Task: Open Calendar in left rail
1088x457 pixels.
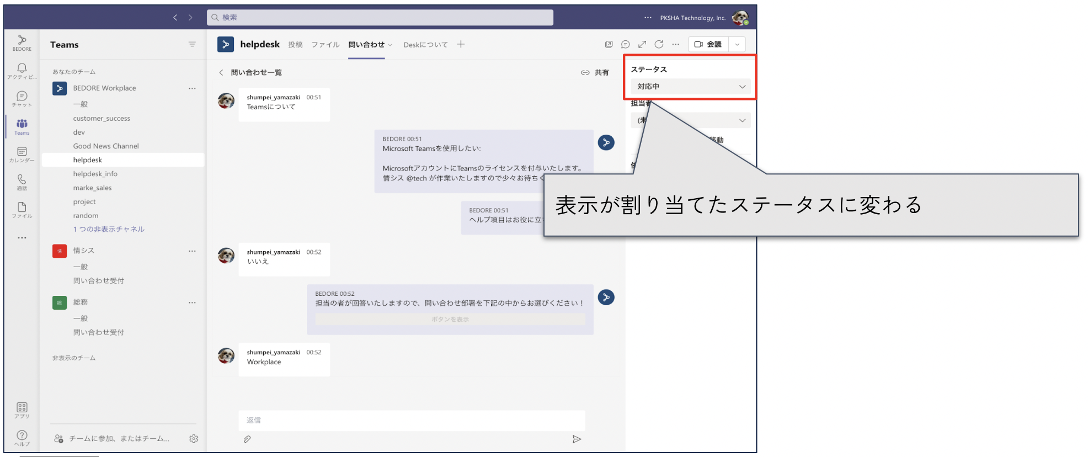Action: [x=22, y=155]
